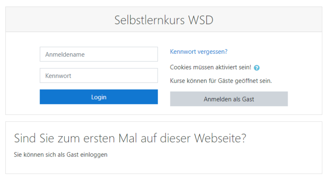The height and width of the screenshot is (185, 326).
Task: Click 'Sie können sich als Gast einloggen' text
Action: pos(61,155)
